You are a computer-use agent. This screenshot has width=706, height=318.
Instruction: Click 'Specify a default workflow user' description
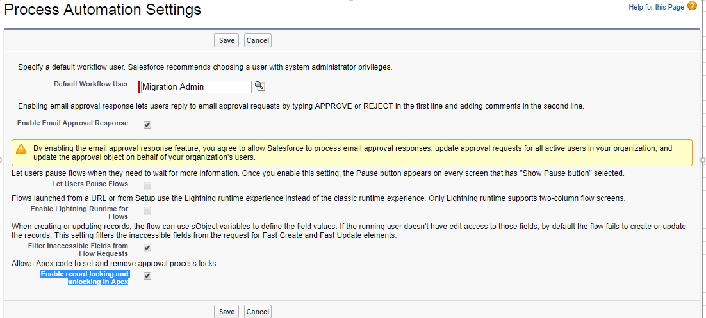pyautogui.click(x=205, y=67)
